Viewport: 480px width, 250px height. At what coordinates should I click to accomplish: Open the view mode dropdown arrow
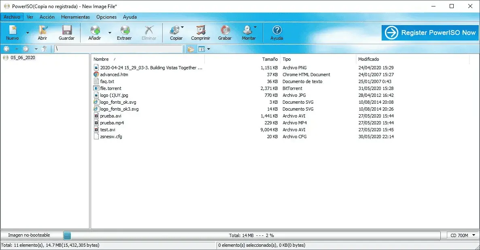tap(209, 49)
